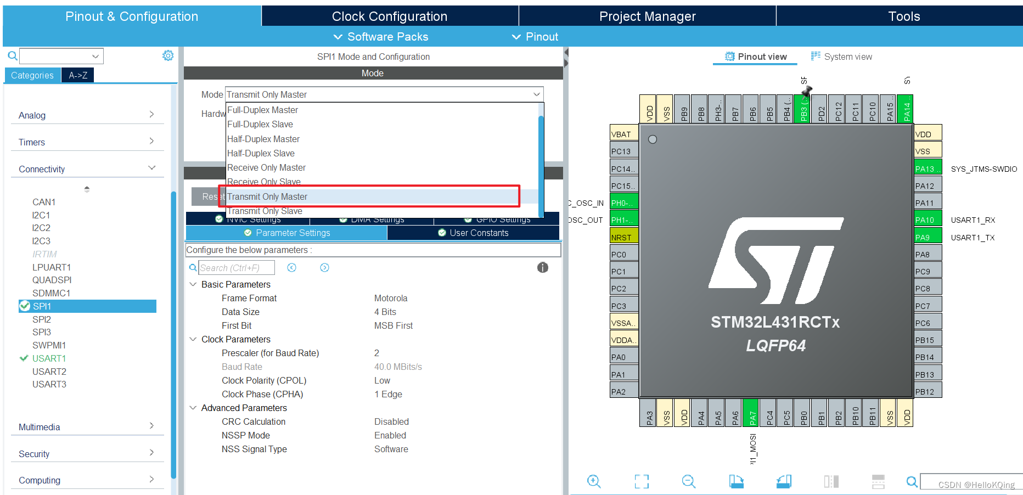Click the info icon in parameter settings

(x=543, y=267)
